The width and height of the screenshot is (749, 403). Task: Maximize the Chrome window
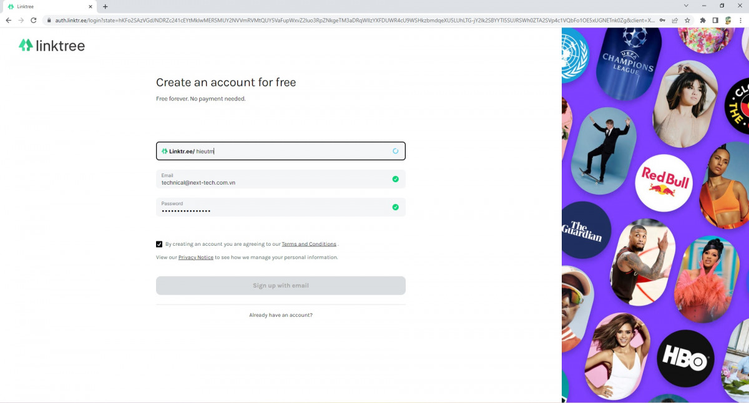[722, 6]
